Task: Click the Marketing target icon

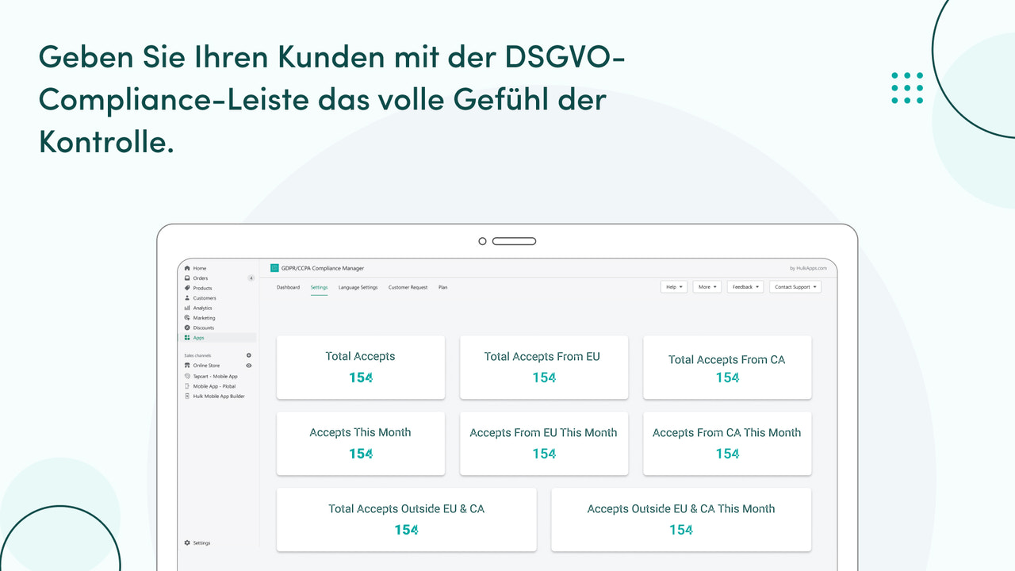Action: pyautogui.click(x=187, y=318)
